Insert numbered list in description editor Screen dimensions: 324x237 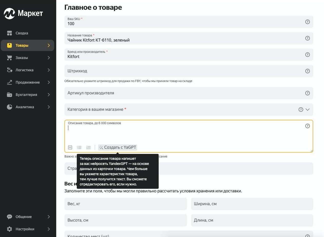tap(89, 147)
